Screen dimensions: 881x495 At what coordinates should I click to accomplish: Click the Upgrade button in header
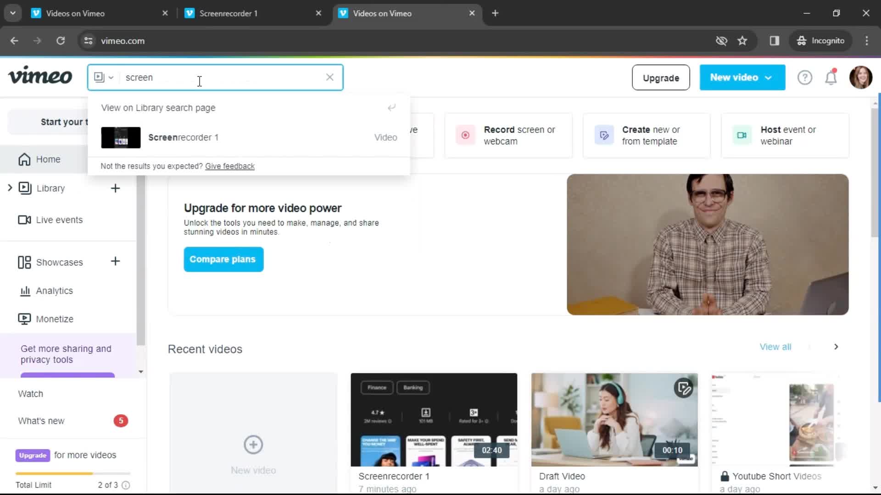coord(661,77)
